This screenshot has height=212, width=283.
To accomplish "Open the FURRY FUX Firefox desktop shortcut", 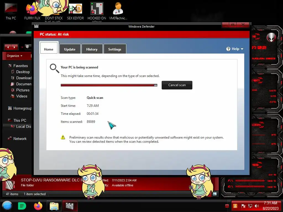I will (32, 11).
